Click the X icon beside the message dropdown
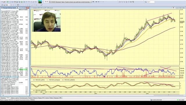 click(93, 2)
